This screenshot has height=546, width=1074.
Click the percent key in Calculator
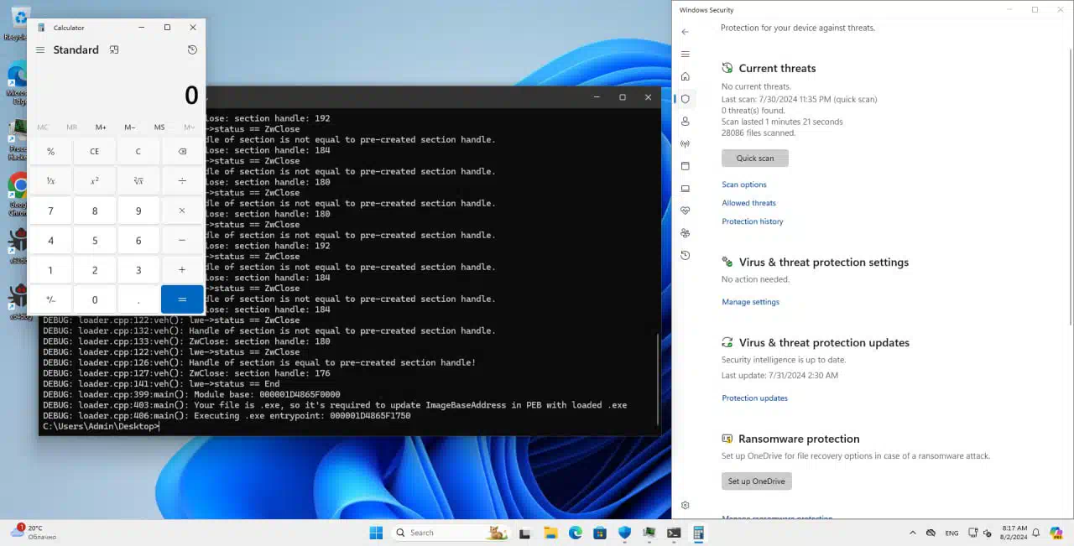pos(50,151)
